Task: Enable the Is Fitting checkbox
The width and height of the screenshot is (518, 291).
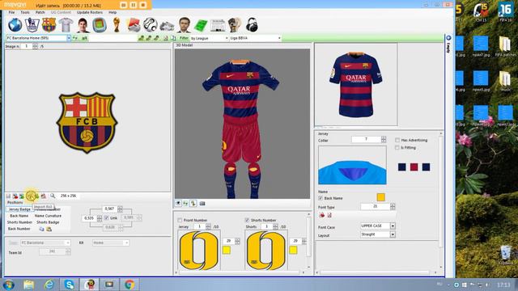Action: [x=397, y=148]
